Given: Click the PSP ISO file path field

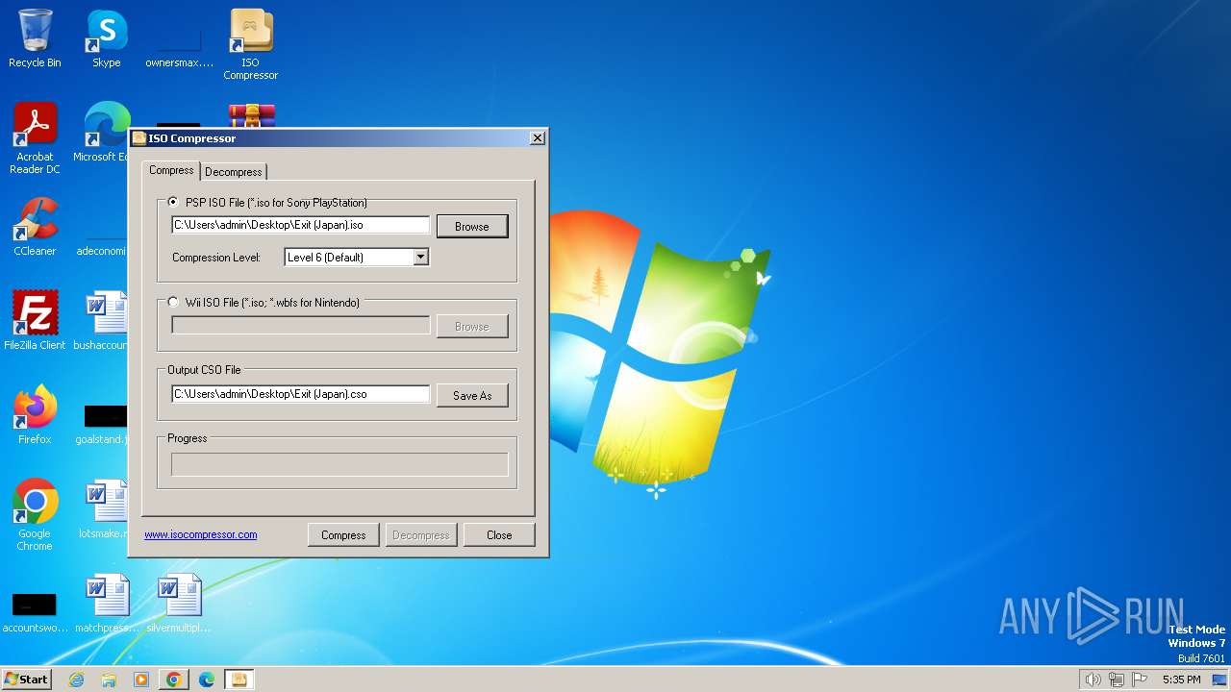Looking at the screenshot, I should click(x=301, y=225).
